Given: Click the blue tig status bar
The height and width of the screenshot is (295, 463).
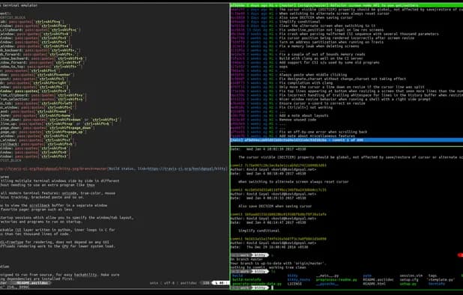Looking at the screenshot, I should click(x=346, y=140).
